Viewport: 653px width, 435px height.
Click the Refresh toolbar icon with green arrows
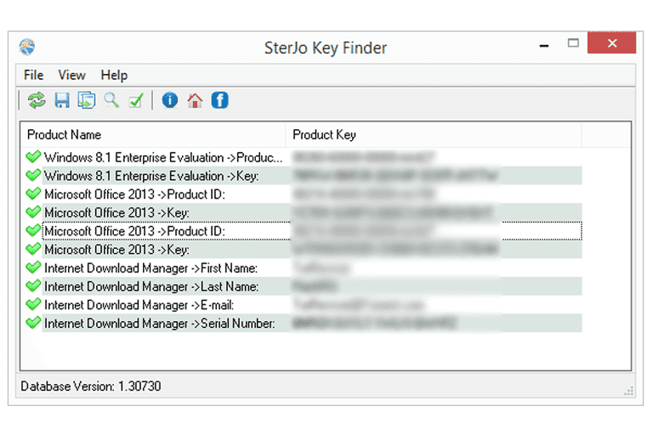(x=37, y=100)
